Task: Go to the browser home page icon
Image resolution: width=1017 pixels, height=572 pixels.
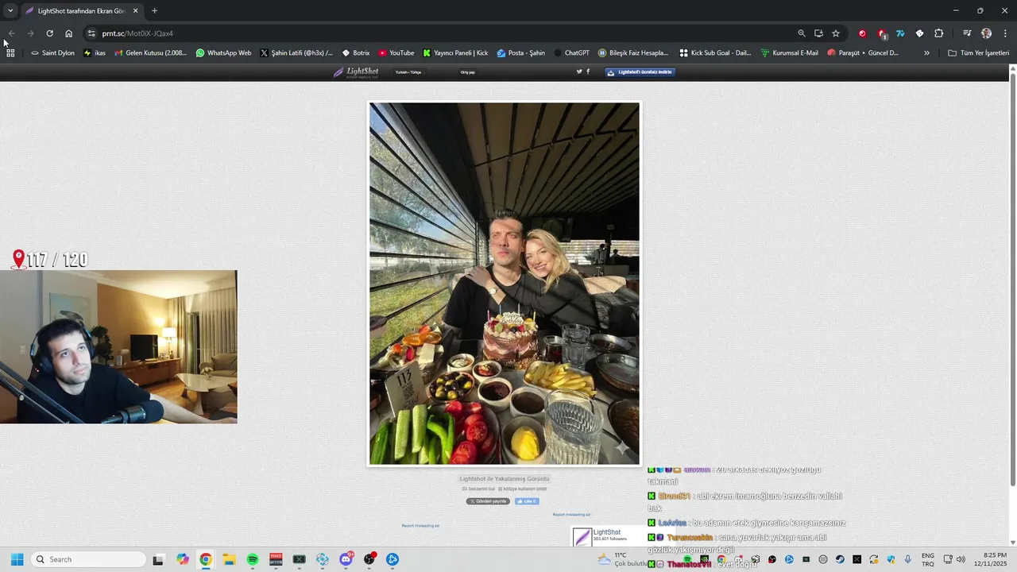Action: tap(69, 33)
